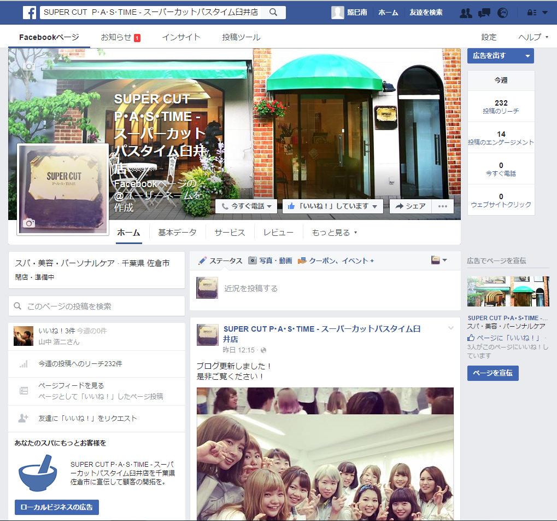
Task: Click the 写真・動画 photo icon
Action: pos(252,260)
